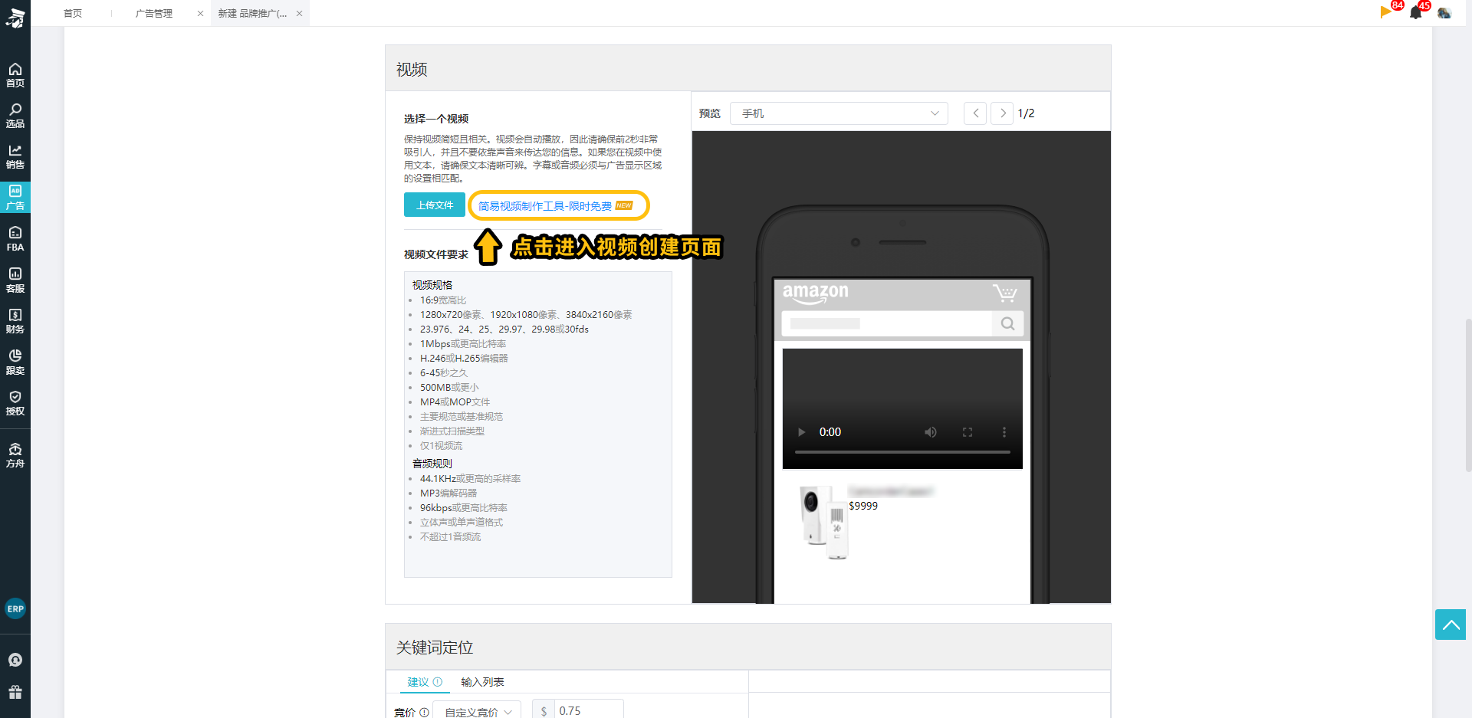This screenshot has width=1472, height=718.
Task: Click the $9999 price text in preview
Action: pyautogui.click(x=863, y=506)
